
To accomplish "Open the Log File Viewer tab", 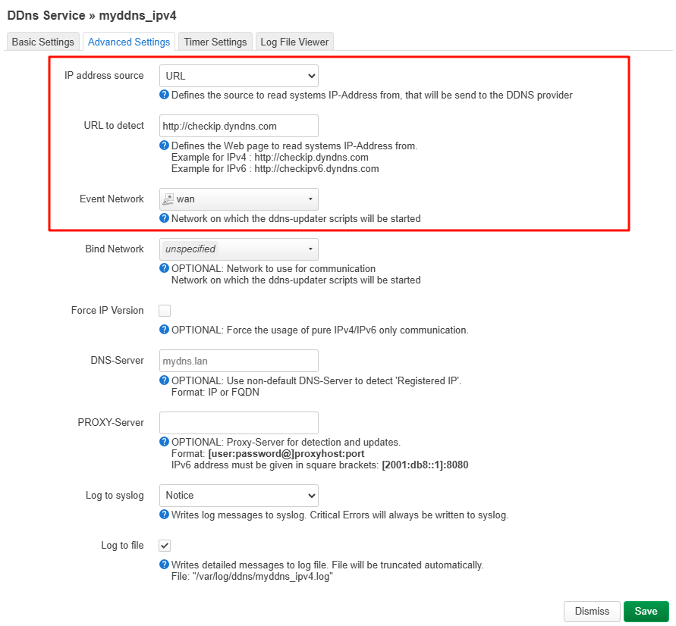I will 294,42.
